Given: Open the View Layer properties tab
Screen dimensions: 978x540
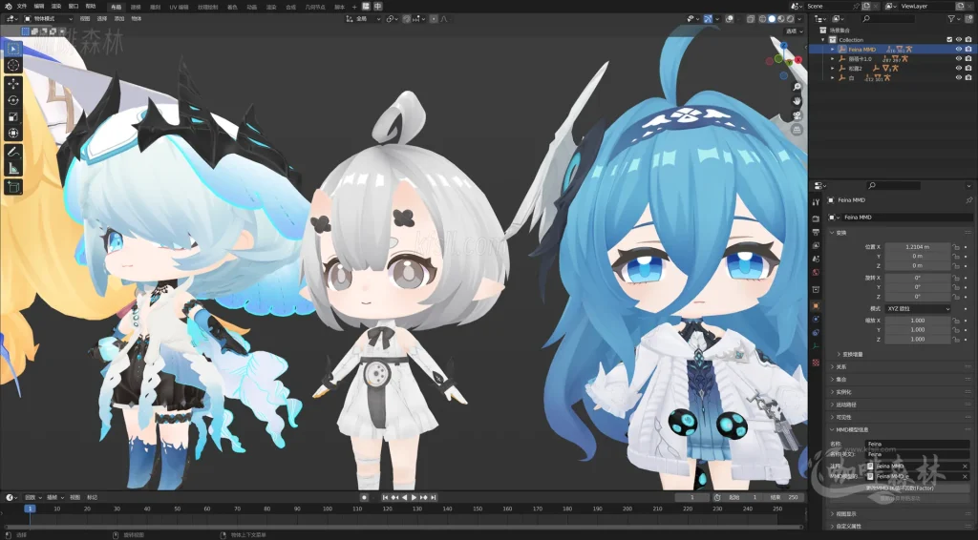Looking at the screenshot, I should point(816,245).
